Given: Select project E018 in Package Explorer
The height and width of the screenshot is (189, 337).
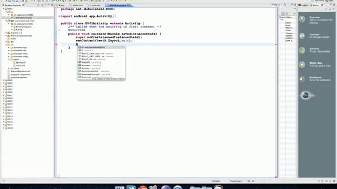Looking at the screenshot, I should 10,128.
